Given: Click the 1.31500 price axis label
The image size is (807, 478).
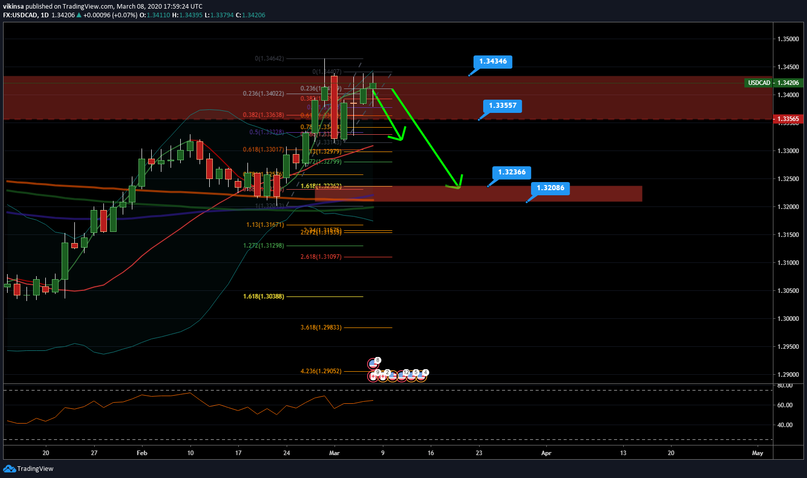Looking at the screenshot, I should click(788, 235).
